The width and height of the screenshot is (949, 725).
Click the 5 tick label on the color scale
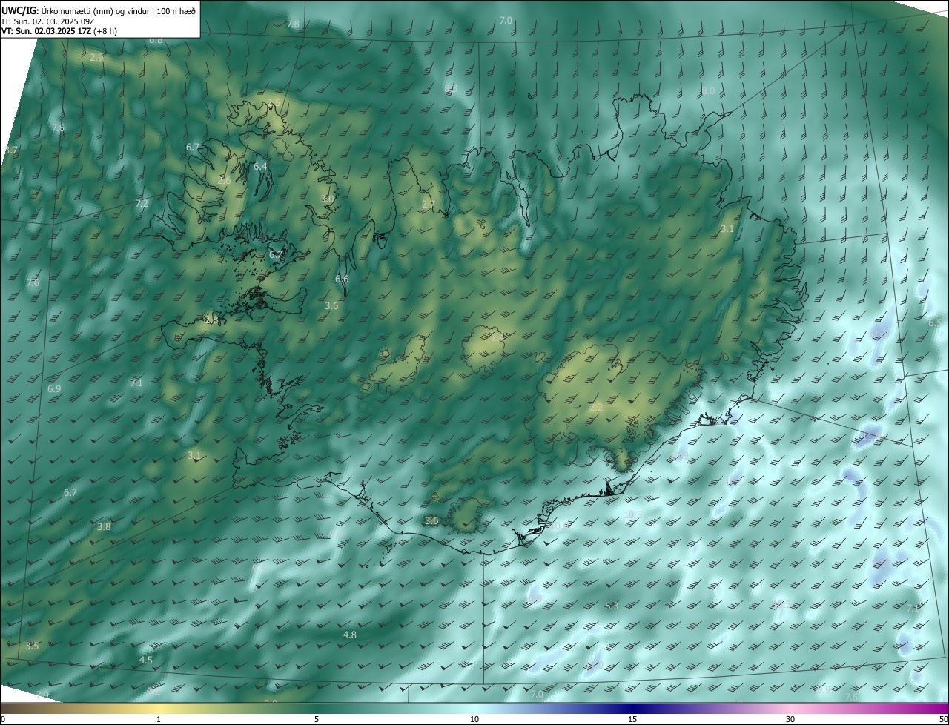317,720
